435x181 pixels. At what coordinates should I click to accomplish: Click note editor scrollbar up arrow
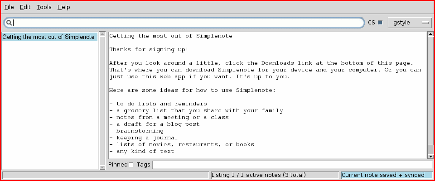[x=430, y=34]
